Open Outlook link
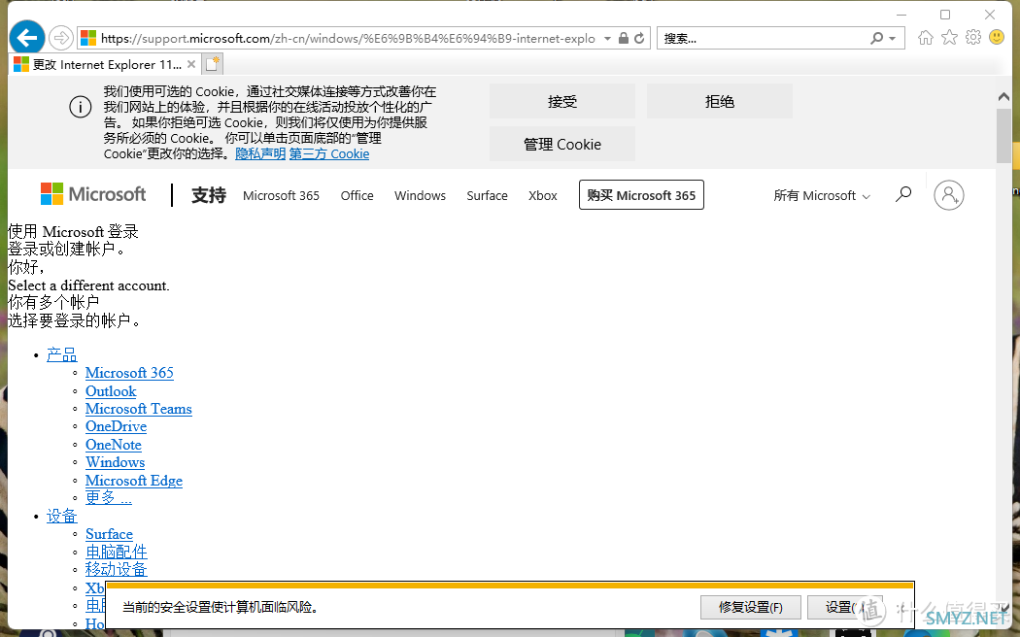The height and width of the screenshot is (637, 1020). 111,390
